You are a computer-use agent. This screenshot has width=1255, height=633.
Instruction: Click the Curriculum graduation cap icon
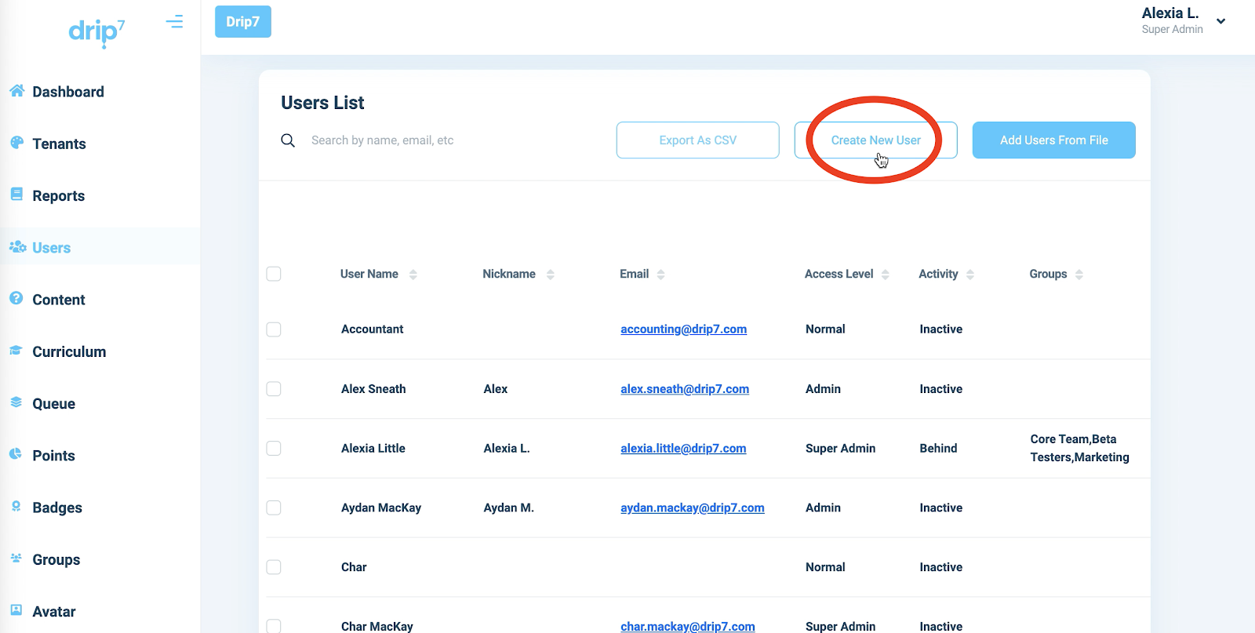[x=16, y=351]
